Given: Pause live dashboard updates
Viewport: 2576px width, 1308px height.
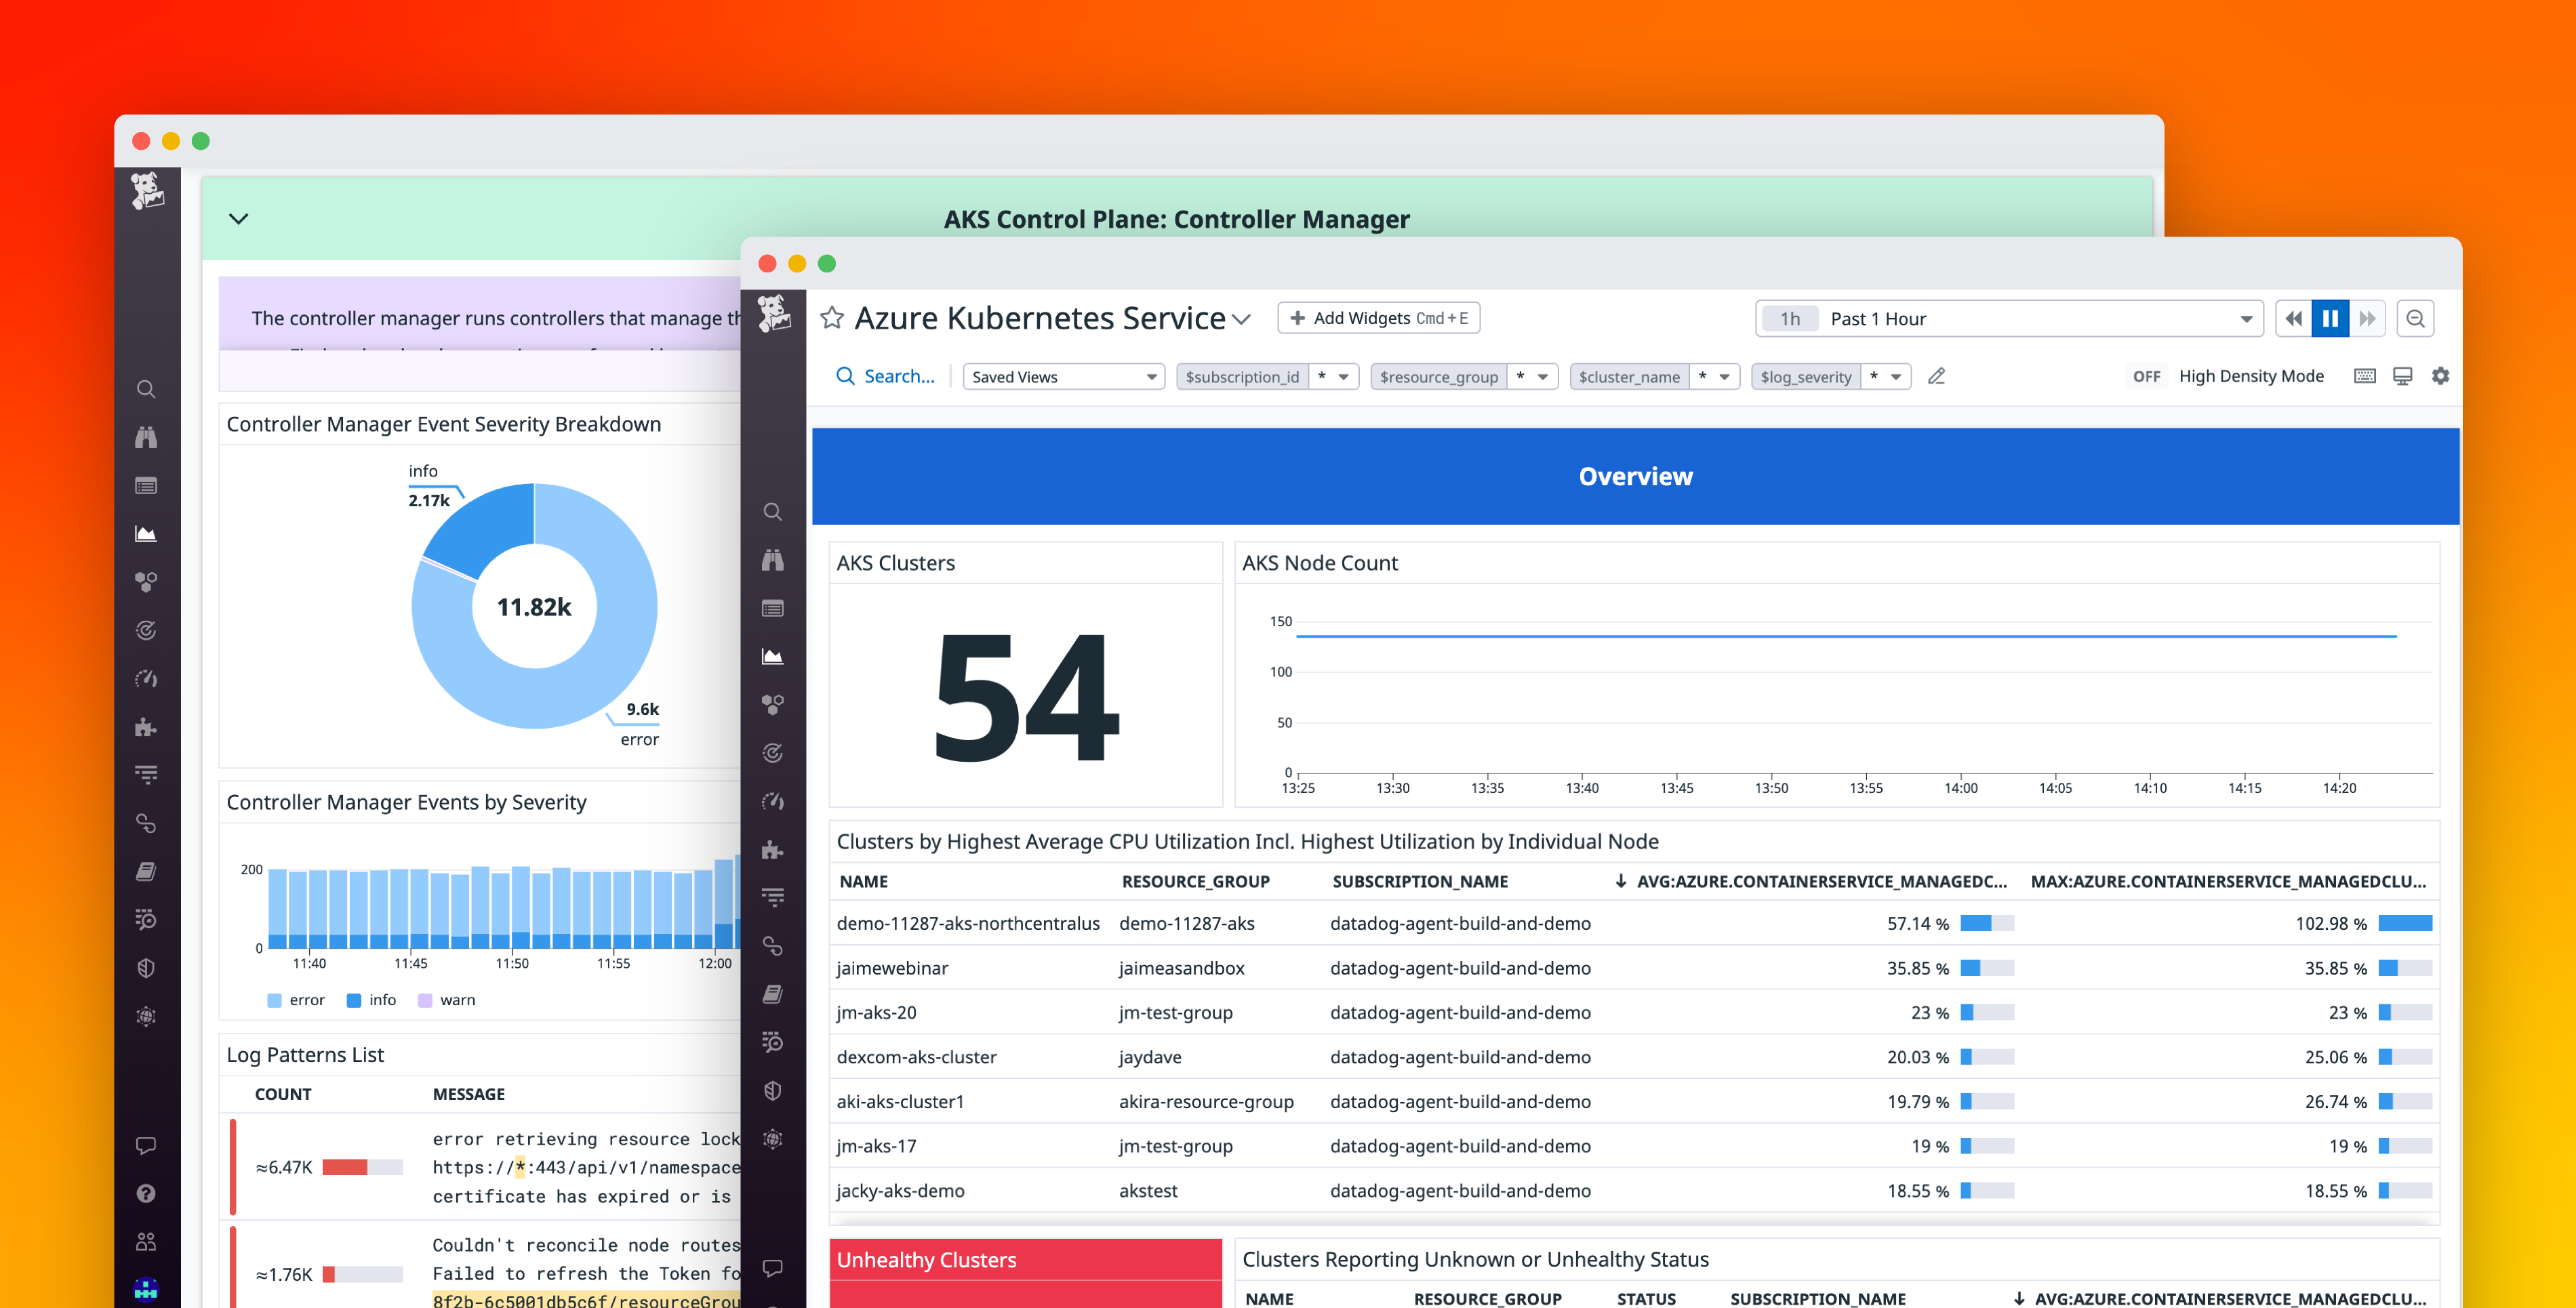Looking at the screenshot, I should [2330, 318].
